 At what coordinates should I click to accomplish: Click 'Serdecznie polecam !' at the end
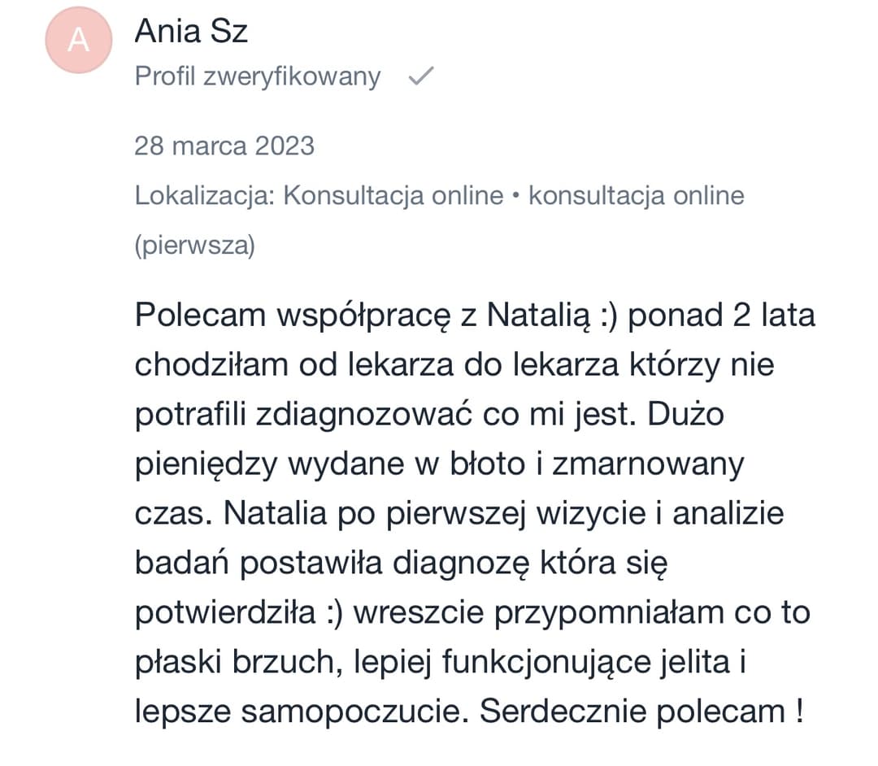[x=642, y=712]
